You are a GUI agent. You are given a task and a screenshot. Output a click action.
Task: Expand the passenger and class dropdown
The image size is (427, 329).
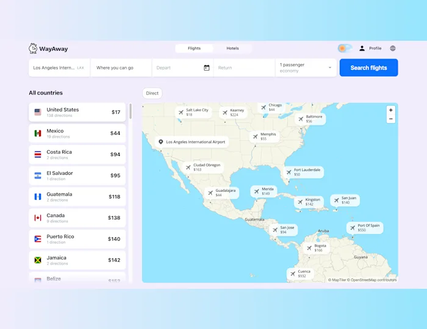[x=306, y=68]
